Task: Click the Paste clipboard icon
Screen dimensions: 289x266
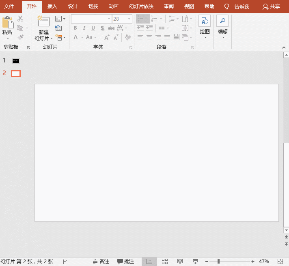Action: point(8,22)
